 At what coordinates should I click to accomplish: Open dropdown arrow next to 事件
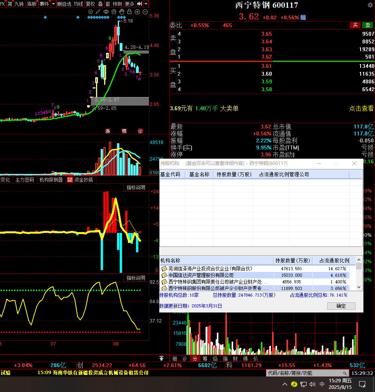point(53,4)
